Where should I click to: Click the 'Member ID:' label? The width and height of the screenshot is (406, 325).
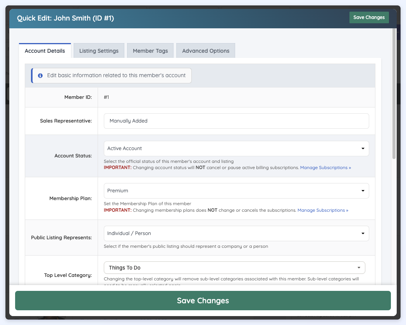(78, 97)
